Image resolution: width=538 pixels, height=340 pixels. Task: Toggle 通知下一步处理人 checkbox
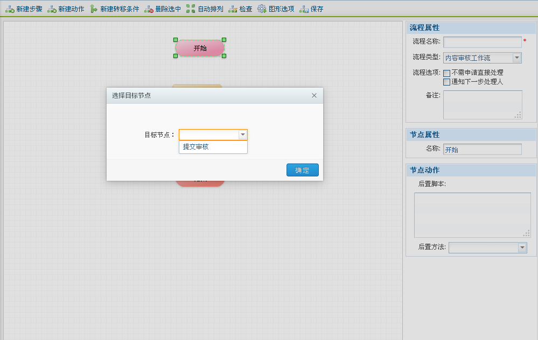click(446, 82)
